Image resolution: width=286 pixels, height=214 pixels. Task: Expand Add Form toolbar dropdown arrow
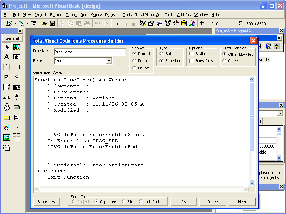[27, 23]
